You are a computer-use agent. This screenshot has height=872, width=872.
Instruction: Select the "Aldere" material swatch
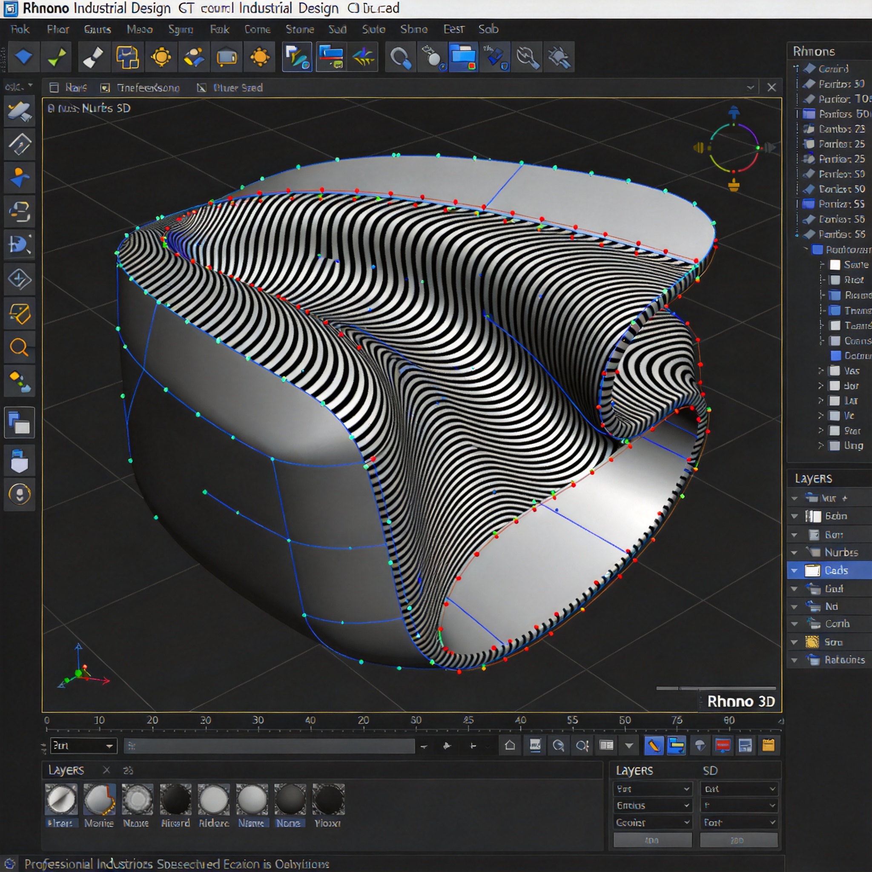[214, 799]
